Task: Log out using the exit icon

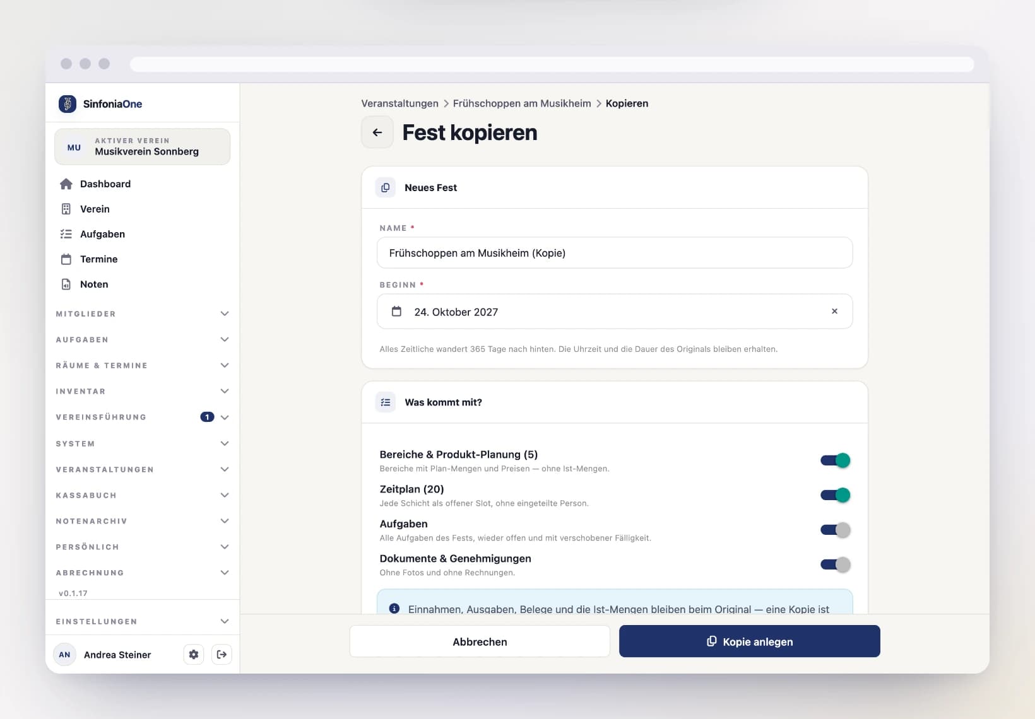Action: click(222, 655)
